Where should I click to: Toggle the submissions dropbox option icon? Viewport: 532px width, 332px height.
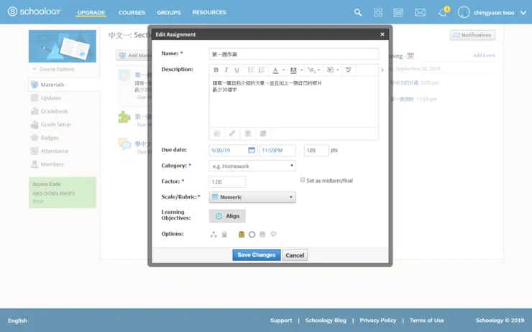(x=242, y=234)
